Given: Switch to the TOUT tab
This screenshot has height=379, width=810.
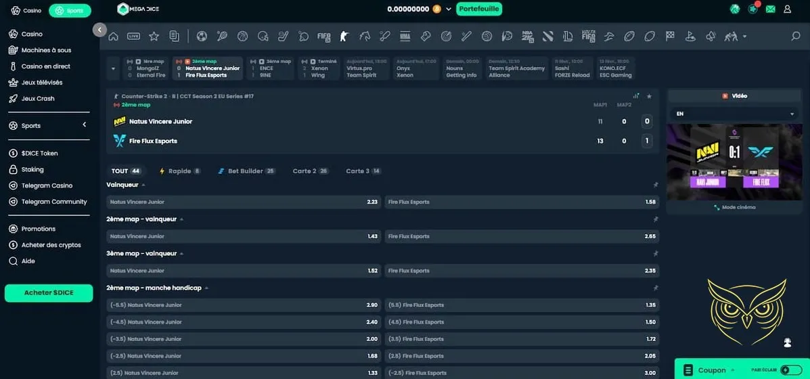Looking at the screenshot, I should (126, 171).
